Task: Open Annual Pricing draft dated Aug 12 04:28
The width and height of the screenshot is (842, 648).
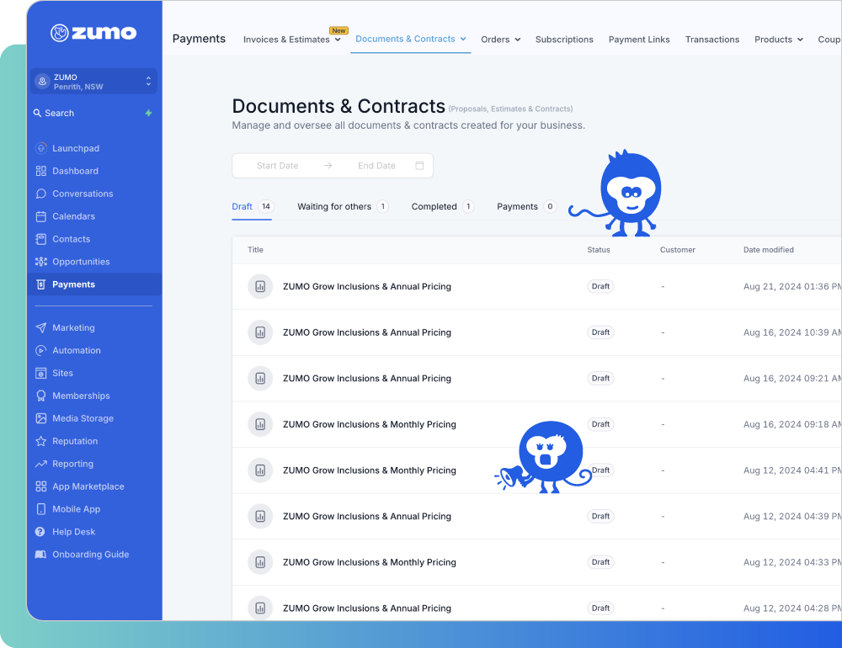Action: 367,608
